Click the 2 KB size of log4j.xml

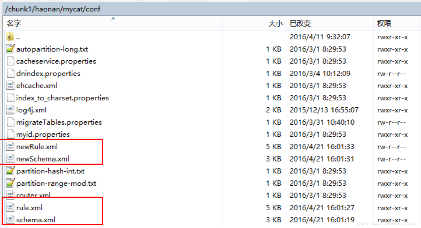point(274,110)
